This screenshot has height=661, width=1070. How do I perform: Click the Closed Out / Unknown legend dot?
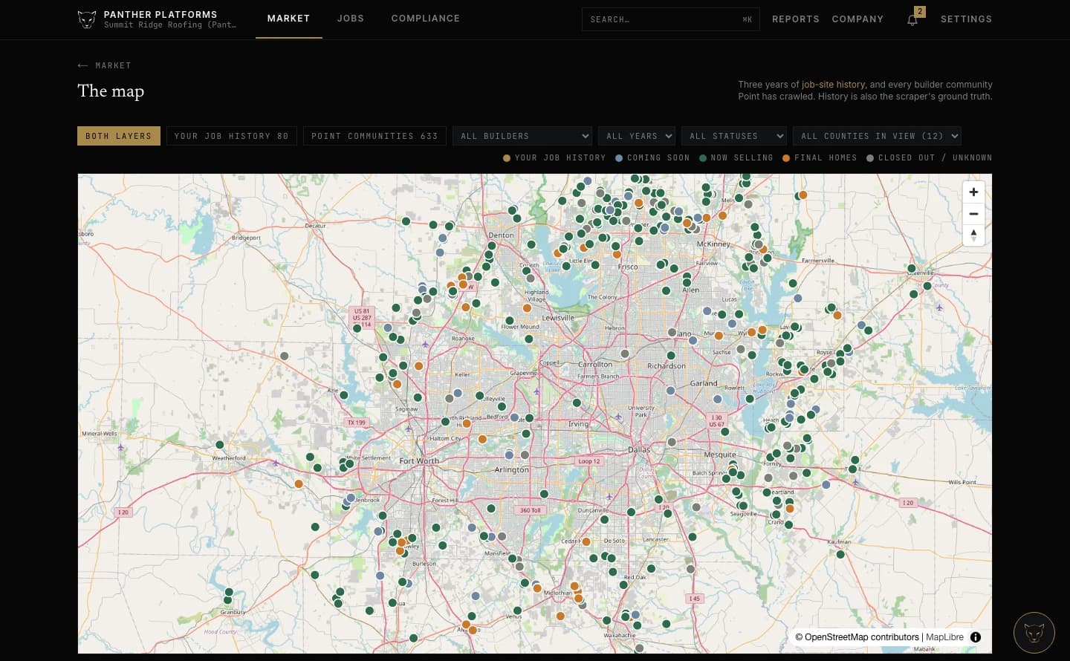tap(870, 158)
